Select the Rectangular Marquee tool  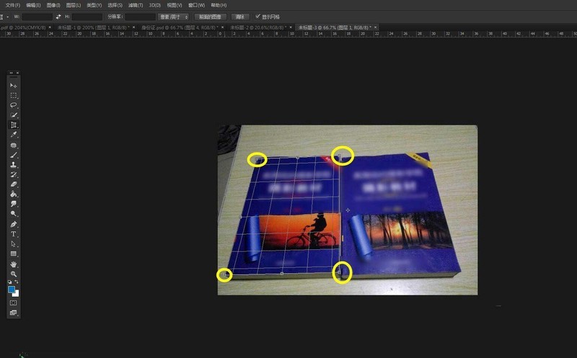(x=14, y=95)
